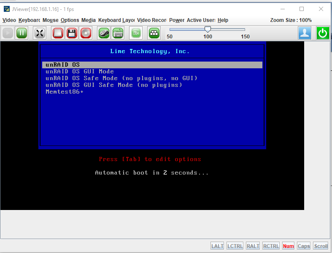Screen dimensions: 332x253
Task: Set zoom slider near the 150 mark
Action: coord(245,30)
